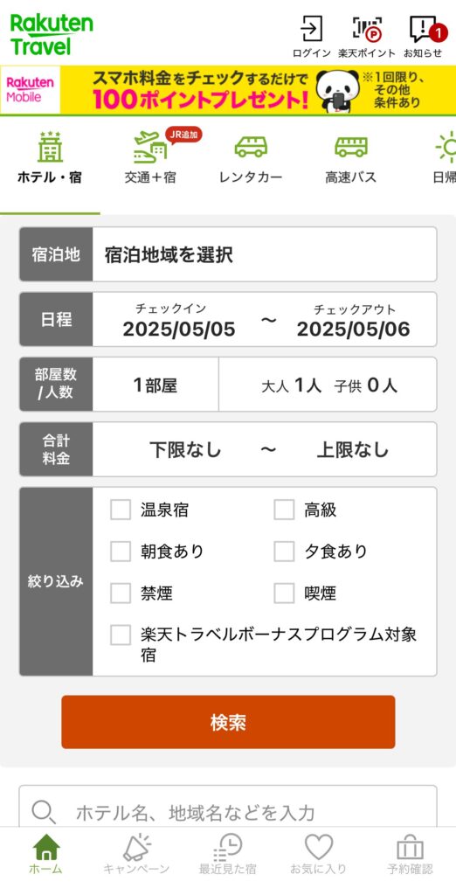
Task: Switch to the 交通＋宿 tab
Action: 150,157
